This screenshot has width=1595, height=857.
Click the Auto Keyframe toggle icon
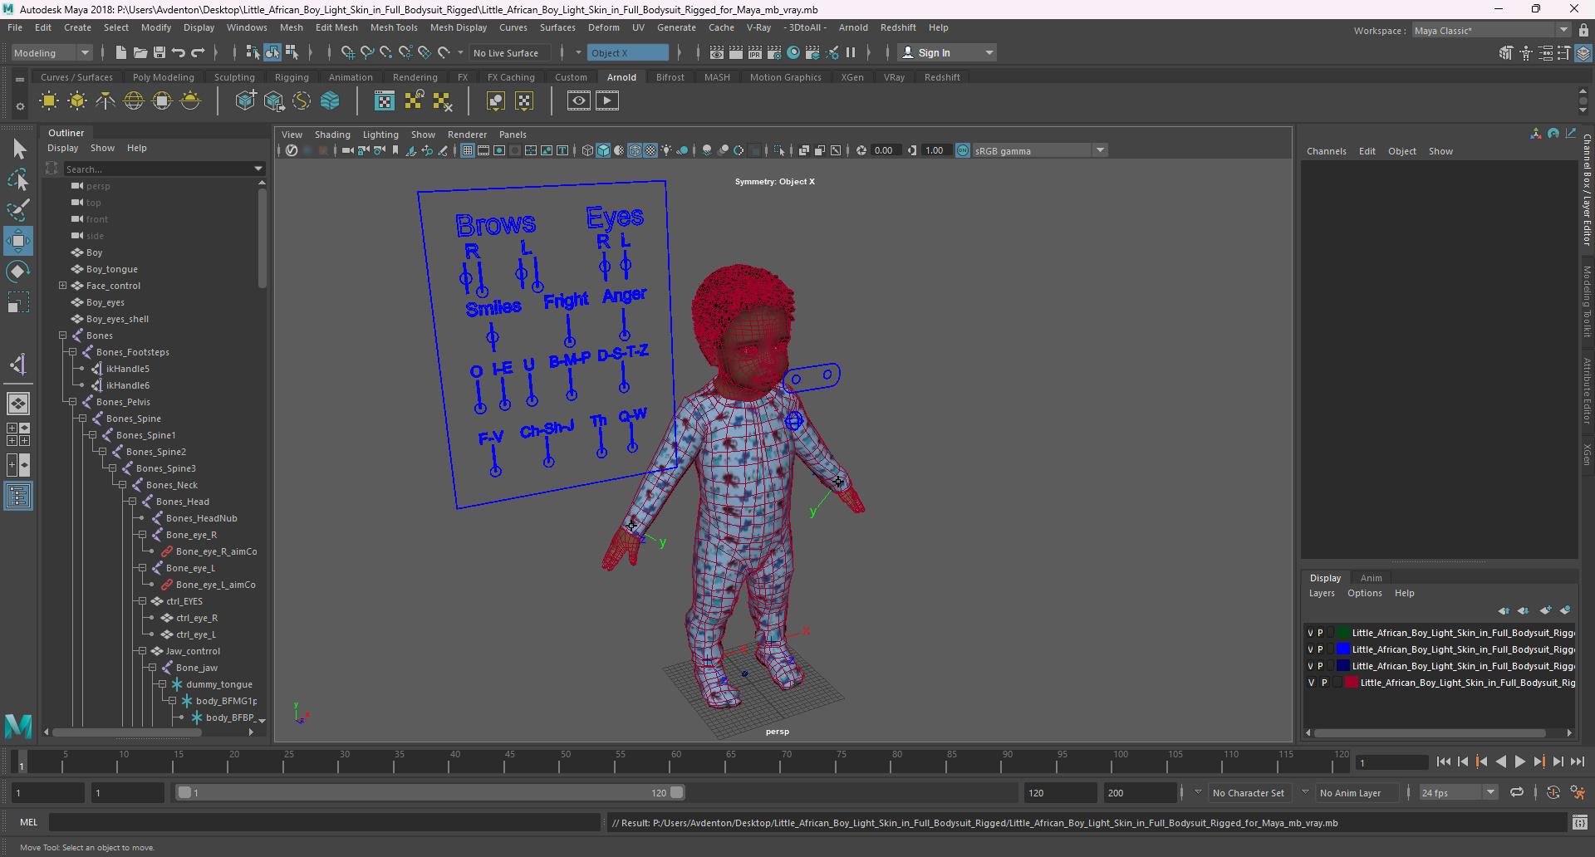[x=1553, y=793]
